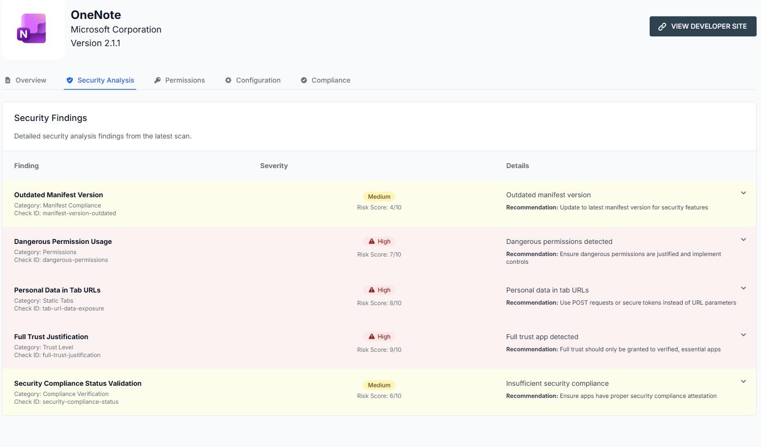Click the Version 2.1.1 label
This screenshot has width=761, height=447.
(95, 43)
